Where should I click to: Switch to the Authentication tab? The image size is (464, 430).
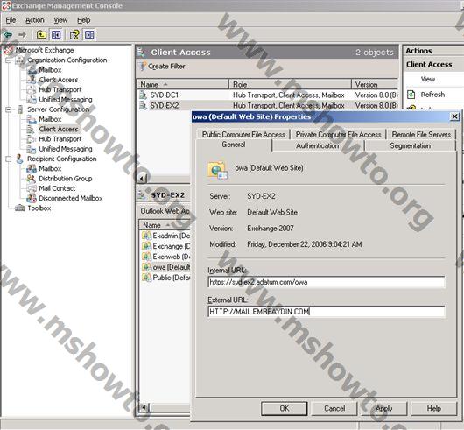(x=317, y=145)
